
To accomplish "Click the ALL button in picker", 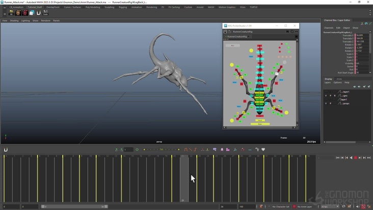I will tap(232, 45).
